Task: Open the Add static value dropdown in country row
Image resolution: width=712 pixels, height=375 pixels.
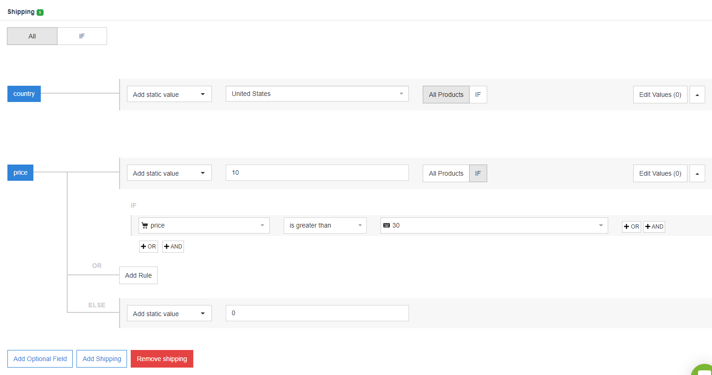Action: click(x=169, y=94)
